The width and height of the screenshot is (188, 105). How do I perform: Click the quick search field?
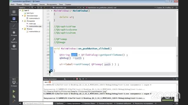click(x=38, y=103)
